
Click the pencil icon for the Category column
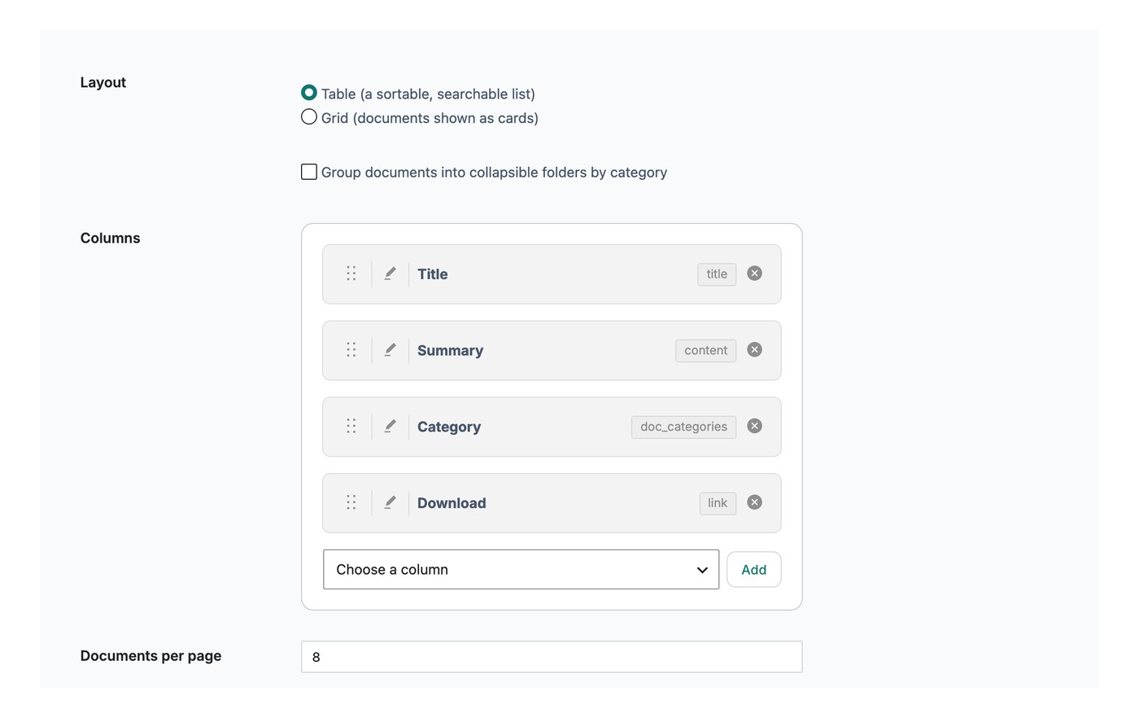[390, 427]
